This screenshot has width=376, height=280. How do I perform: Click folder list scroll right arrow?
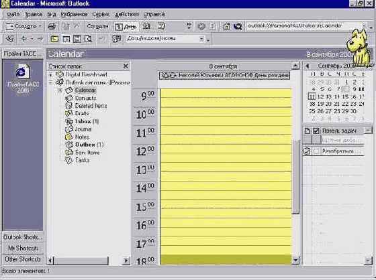126,261
